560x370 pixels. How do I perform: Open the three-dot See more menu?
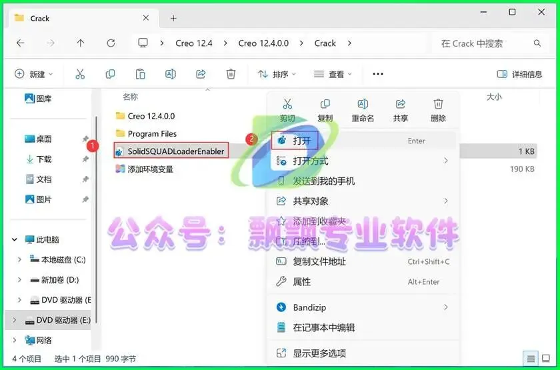[x=378, y=74]
